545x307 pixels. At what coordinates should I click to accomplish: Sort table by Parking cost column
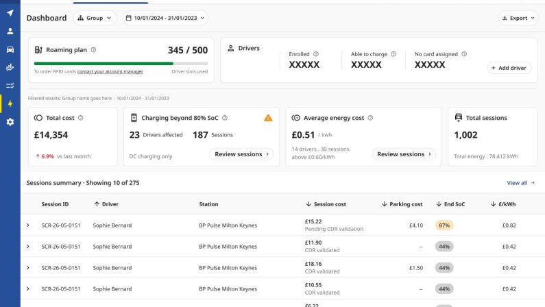point(402,204)
